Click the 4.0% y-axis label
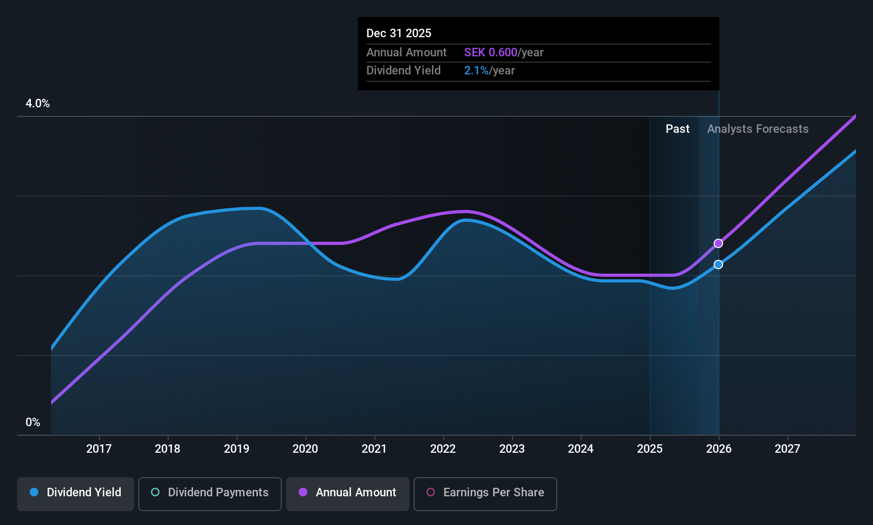This screenshot has width=873, height=525. [x=38, y=104]
